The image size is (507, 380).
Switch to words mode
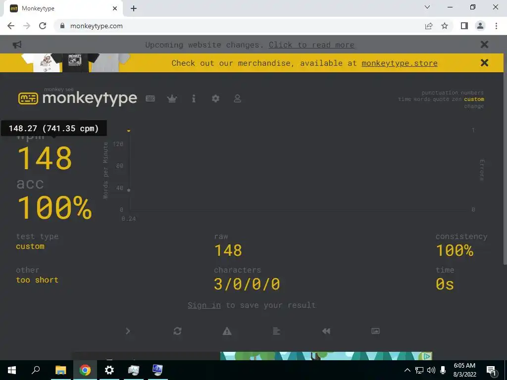point(421,99)
